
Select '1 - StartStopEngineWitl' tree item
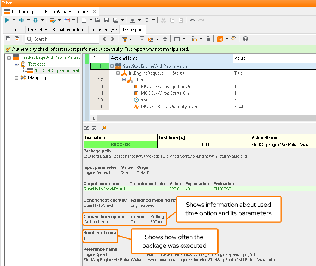[58, 71]
